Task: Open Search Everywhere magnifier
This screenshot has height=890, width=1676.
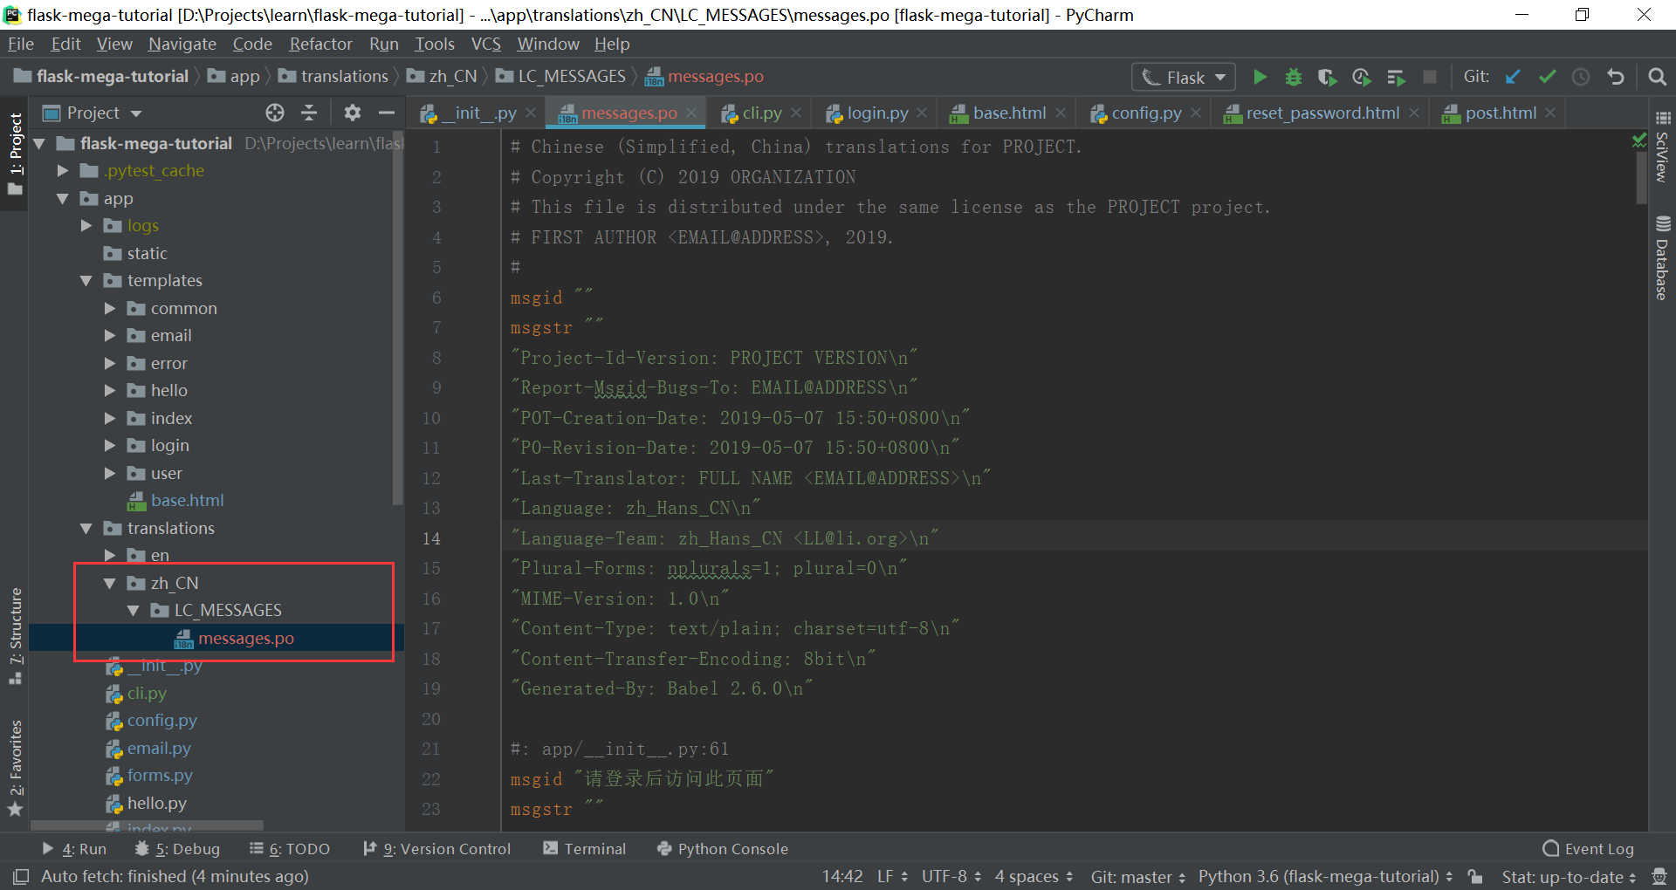Action: coord(1657,77)
